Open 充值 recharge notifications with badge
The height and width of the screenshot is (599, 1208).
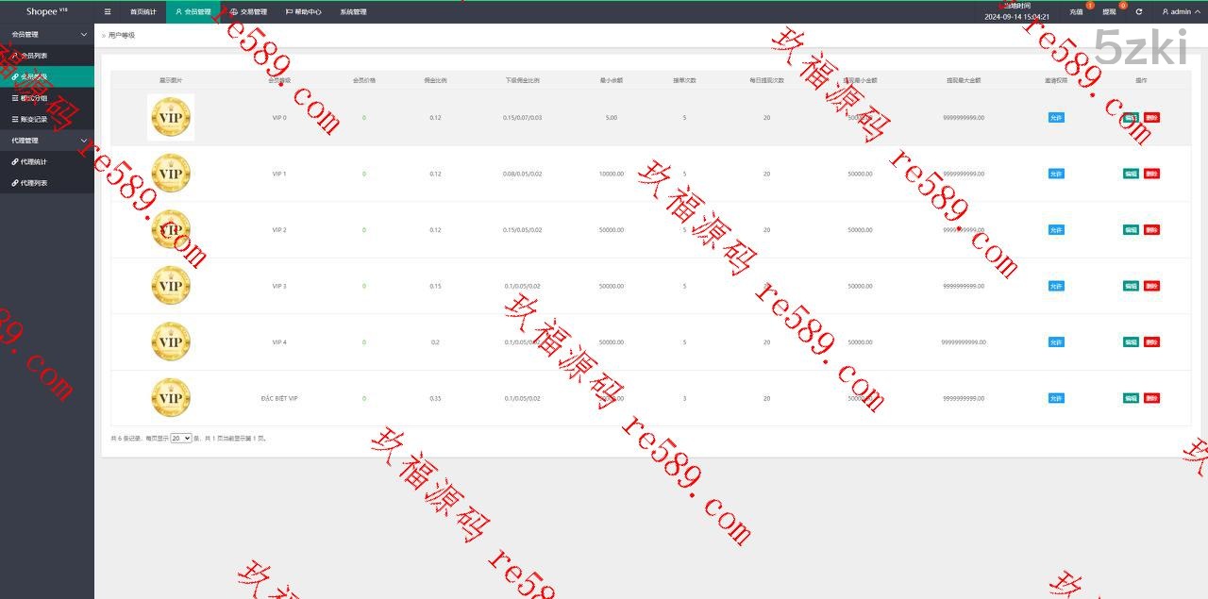pos(1077,12)
